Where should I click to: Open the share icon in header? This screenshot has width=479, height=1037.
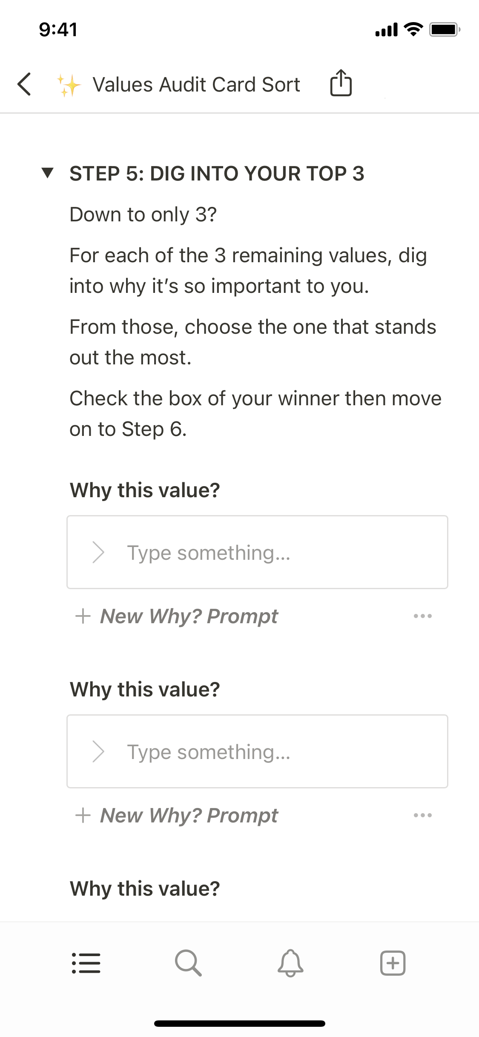tap(341, 83)
